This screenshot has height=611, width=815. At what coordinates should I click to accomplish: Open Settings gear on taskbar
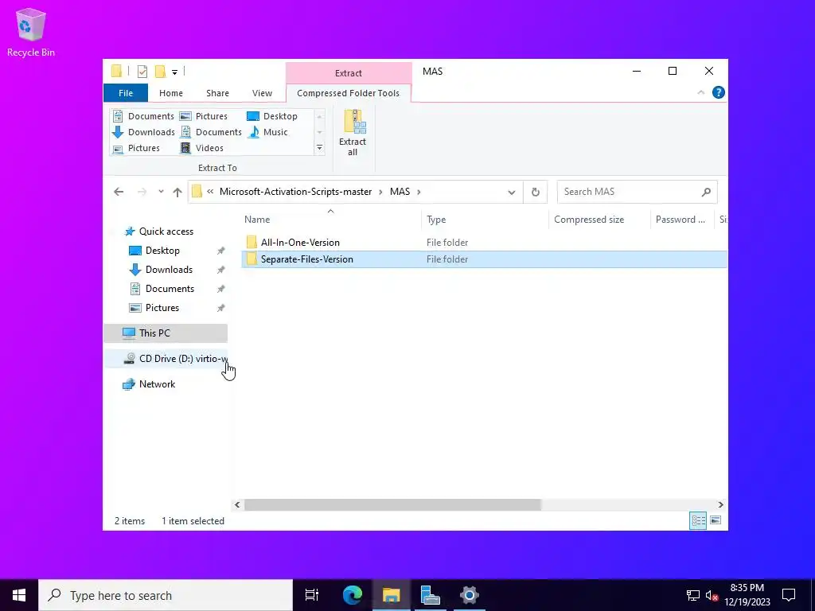point(469,595)
